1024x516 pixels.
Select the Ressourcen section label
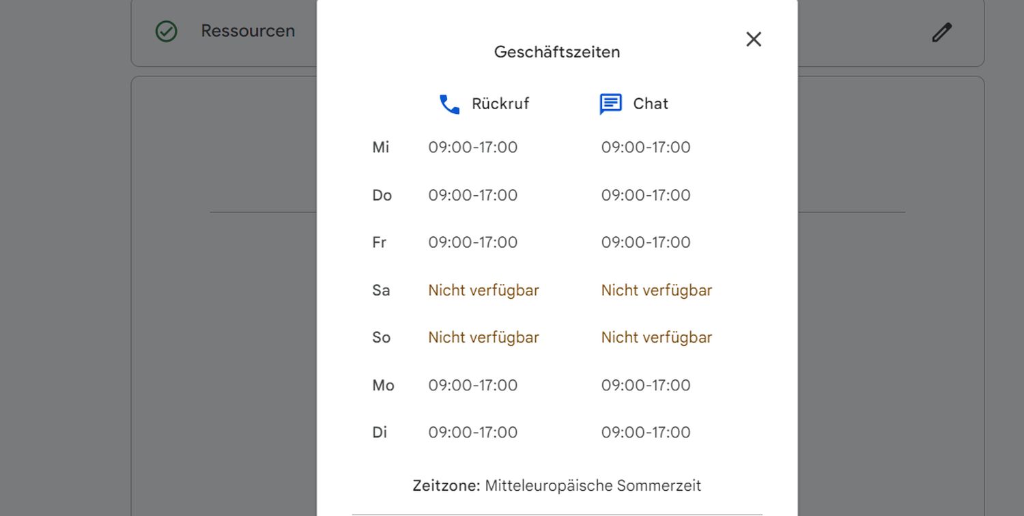click(248, 31)
